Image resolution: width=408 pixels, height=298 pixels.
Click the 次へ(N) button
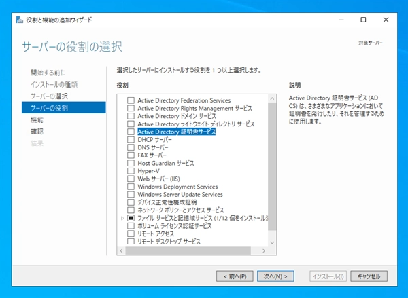275,276
